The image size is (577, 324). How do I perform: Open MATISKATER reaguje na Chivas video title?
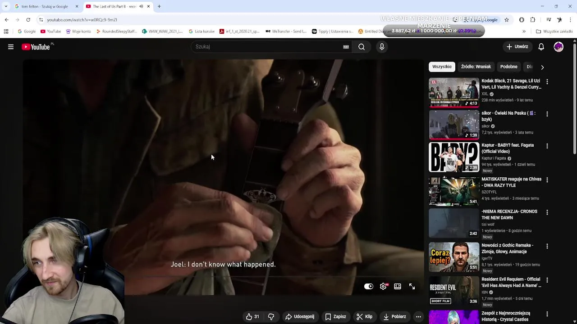tap(511, 182)
